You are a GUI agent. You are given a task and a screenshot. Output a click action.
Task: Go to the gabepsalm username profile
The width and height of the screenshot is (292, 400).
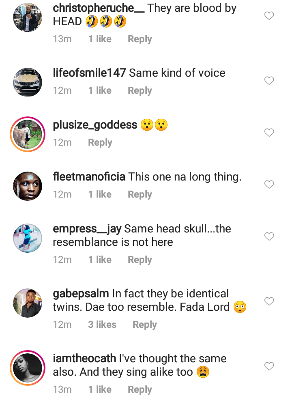(x=81, y=293)
